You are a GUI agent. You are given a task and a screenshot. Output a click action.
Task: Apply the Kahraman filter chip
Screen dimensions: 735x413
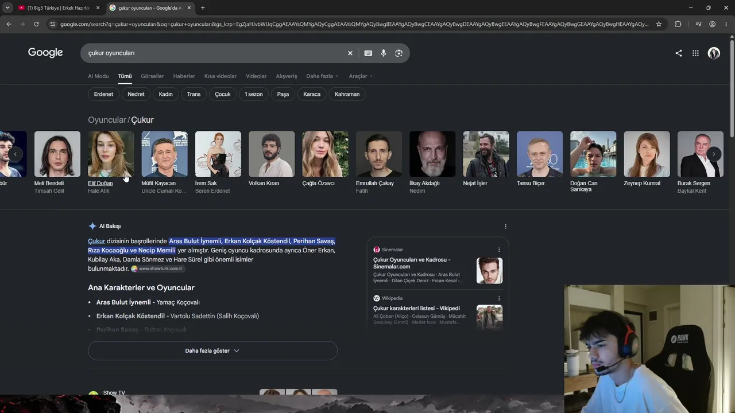347,94
